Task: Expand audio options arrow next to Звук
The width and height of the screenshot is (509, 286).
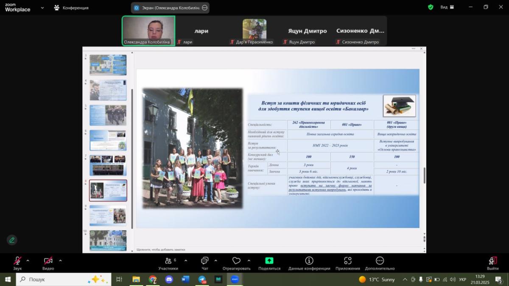Action: [x=28, y=261]
